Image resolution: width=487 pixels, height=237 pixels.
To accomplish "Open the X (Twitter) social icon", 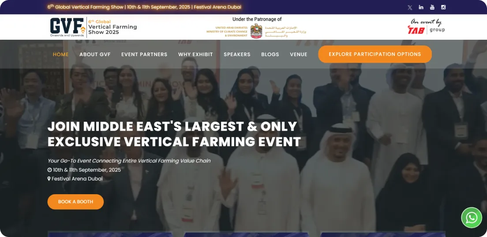I will tap(410, 8).
